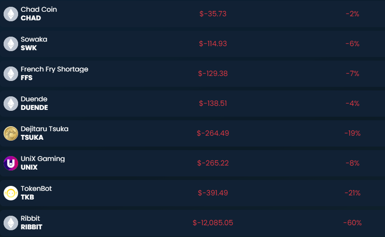Viewport: 385px width, 237px height.
Task: Click the Duende token icon
Action: point(10,104)
